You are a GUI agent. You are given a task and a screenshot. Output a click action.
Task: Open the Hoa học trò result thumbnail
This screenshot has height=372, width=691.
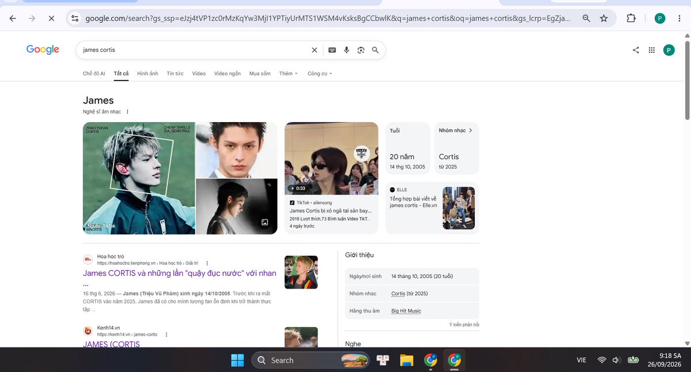pos(301,272)
